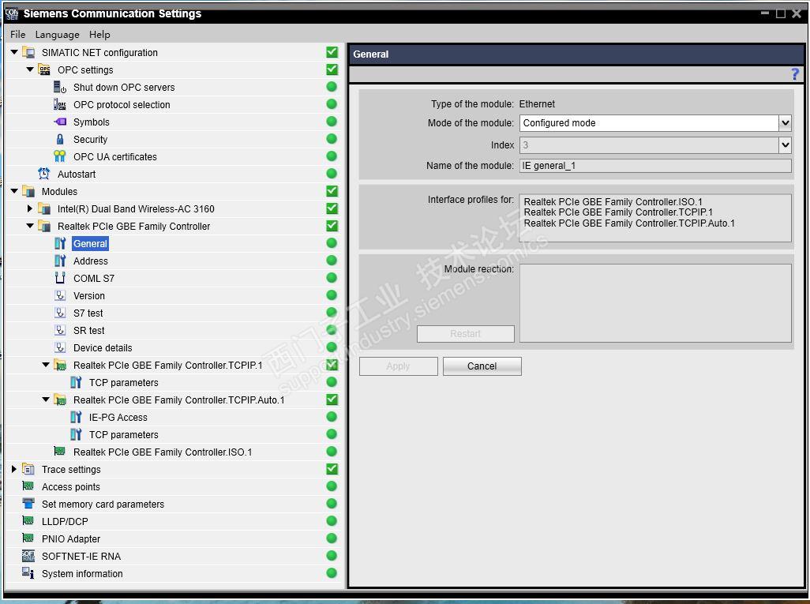Toggle the OPC settings green checkbox
Screen dimensions: 810x604
(332, 69)
